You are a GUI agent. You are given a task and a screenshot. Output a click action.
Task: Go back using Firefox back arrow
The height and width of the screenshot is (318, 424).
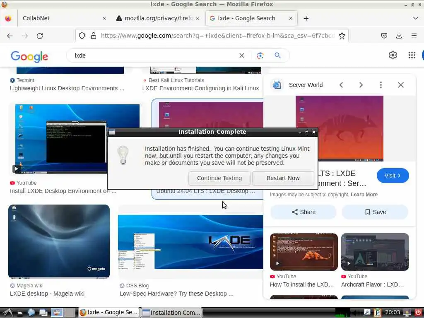point(10,36)
